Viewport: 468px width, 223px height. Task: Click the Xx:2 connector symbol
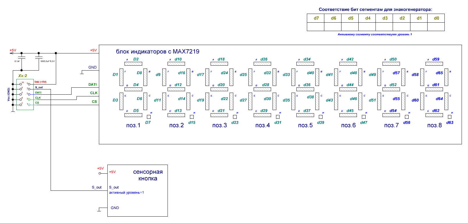(x=25, y=94)
